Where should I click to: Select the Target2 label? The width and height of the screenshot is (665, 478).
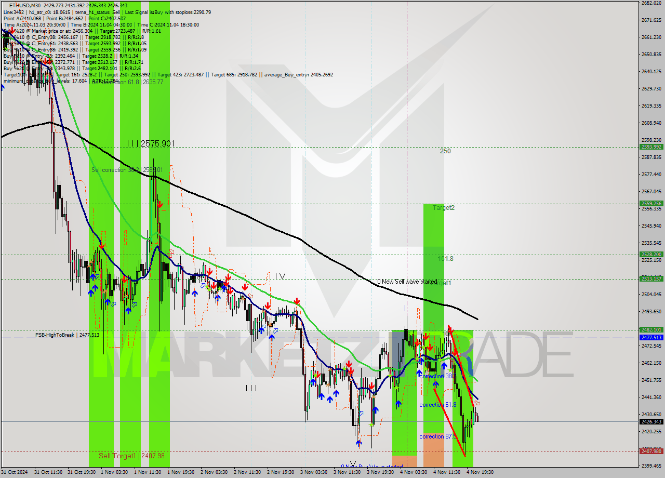click(x=444, y=207)
